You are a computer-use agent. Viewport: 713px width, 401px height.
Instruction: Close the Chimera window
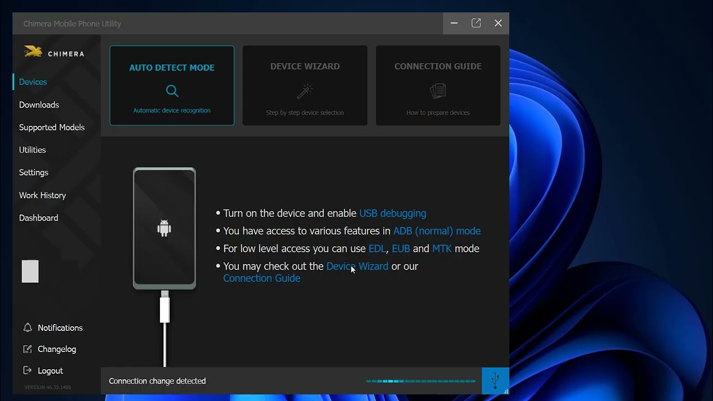tap(498, 23)
